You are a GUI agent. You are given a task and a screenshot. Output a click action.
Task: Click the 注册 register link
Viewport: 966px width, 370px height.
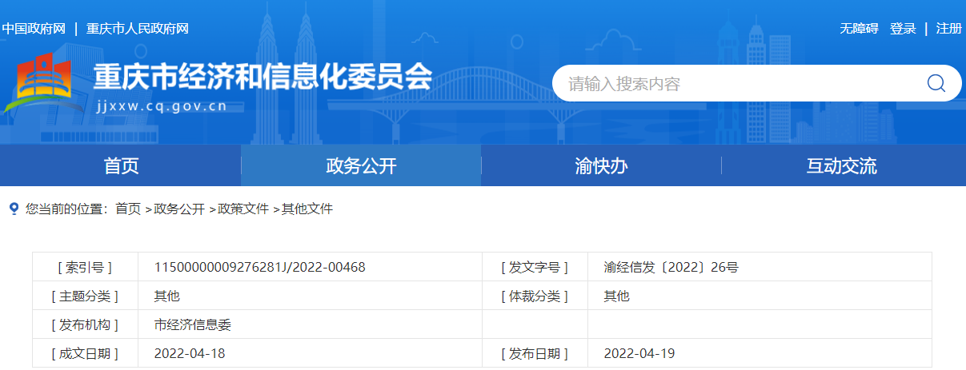pyautogui.click(x=949, y=29)
